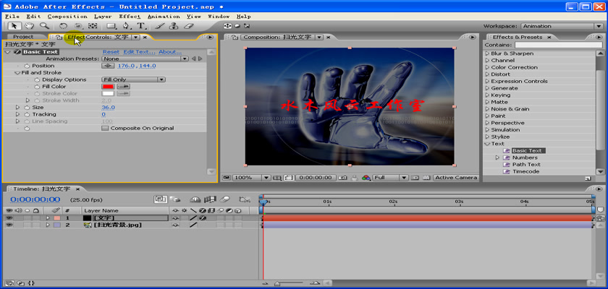Open the Animation Presets dropdown
The image size is (608, 289).
point(145,59)
